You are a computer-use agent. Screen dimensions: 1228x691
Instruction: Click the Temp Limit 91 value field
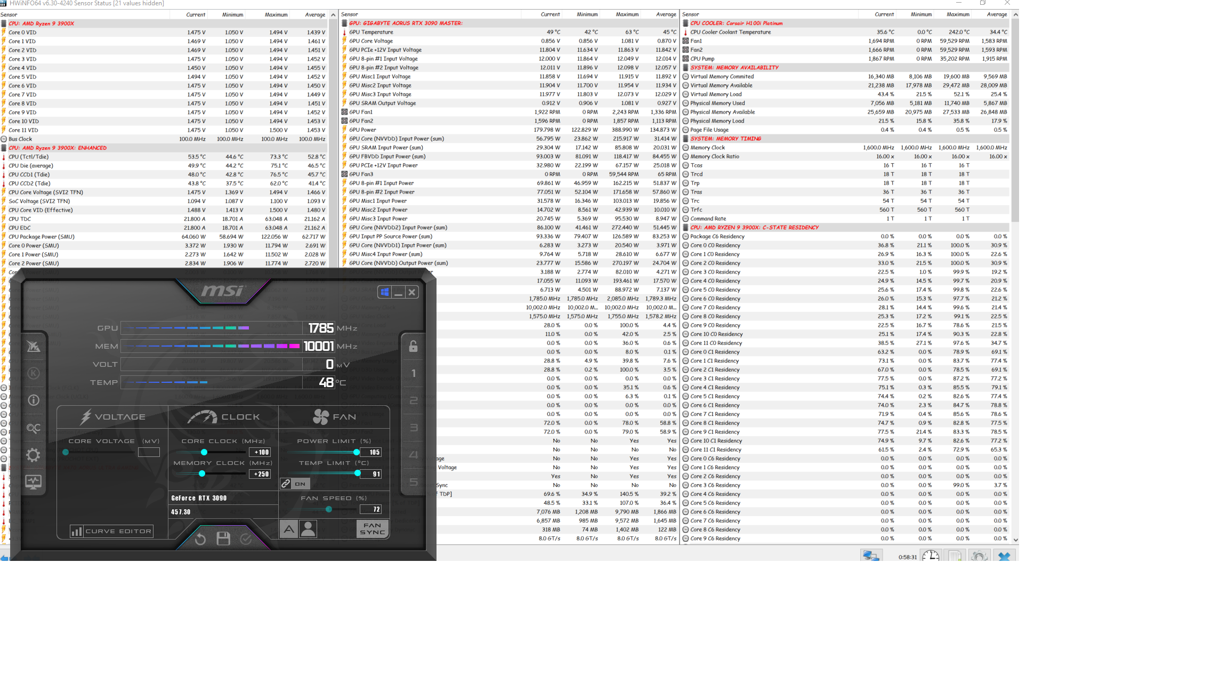point(370,474)
